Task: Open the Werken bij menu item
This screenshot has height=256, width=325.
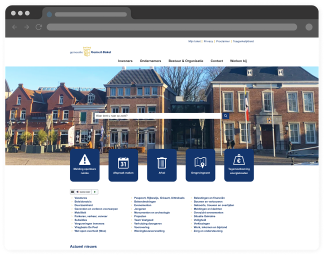Action: tap(238, 60)
